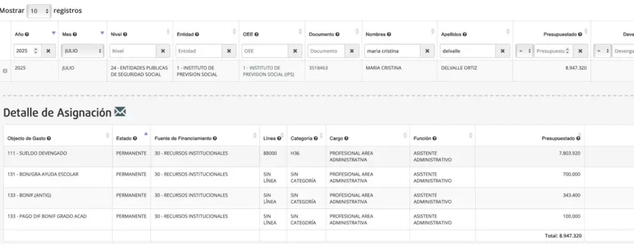Sort by the Mes column arrow
Viewport: 634px width, 244px height.
(102, 33)
